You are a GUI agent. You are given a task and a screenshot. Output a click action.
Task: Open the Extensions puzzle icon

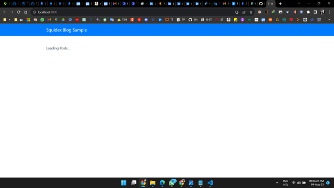tap(308, 12)
